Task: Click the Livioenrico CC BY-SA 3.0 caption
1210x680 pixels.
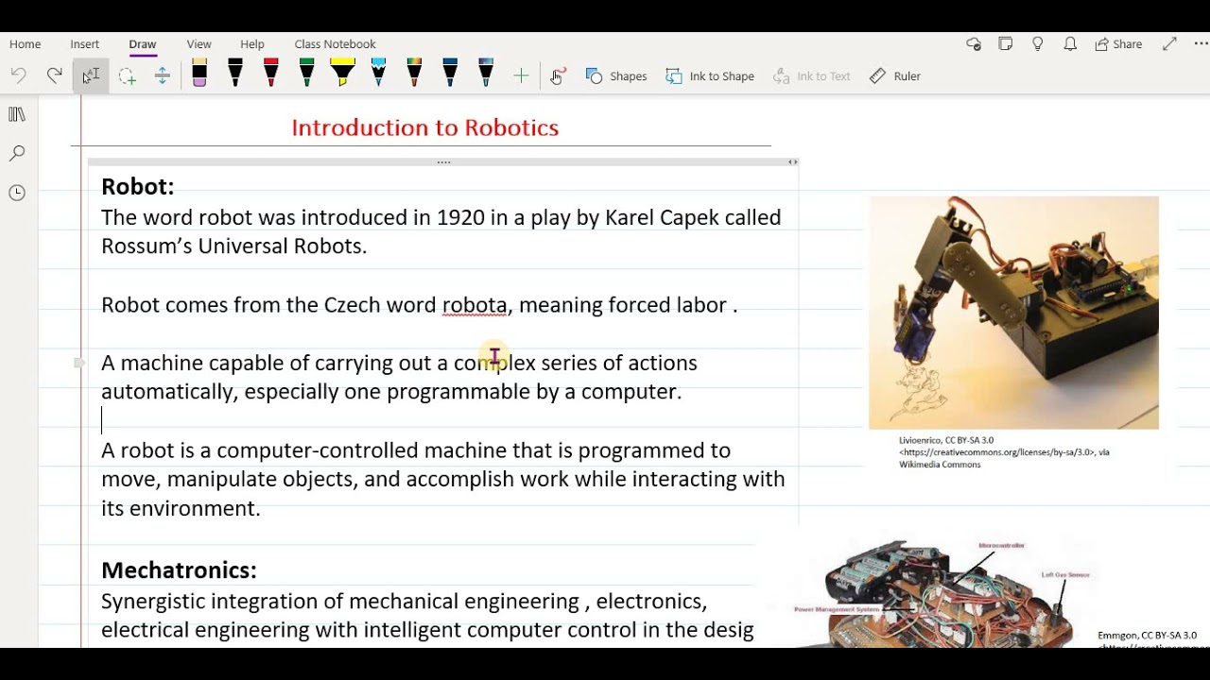Action: pyautogui.click(x=1004, y=452)
